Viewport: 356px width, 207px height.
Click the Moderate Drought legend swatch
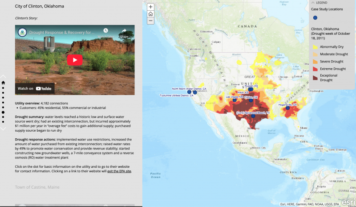point(315,54)
